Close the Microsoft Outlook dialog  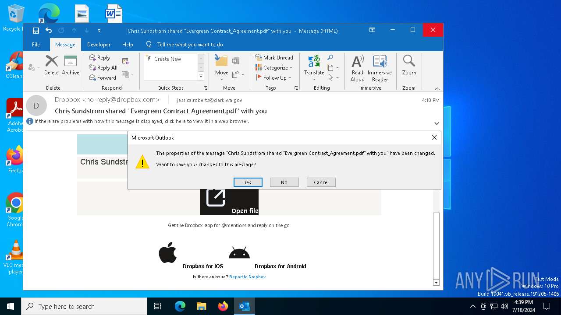point(434,137)
